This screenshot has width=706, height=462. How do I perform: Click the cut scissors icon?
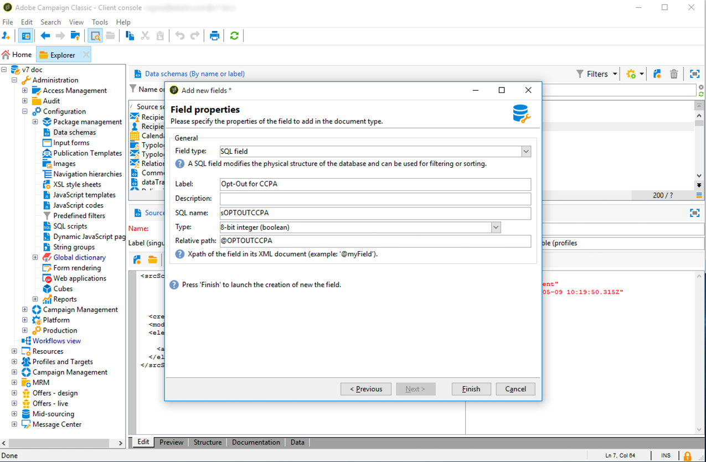[x=145, y=36]
